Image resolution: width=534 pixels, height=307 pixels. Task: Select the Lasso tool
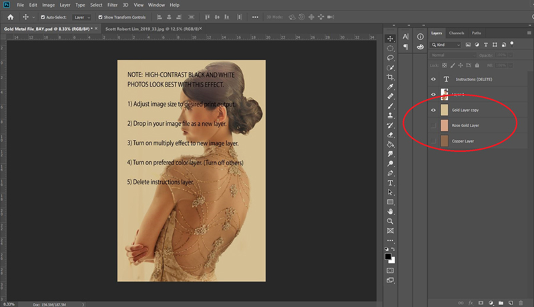(x=390, y=58)
